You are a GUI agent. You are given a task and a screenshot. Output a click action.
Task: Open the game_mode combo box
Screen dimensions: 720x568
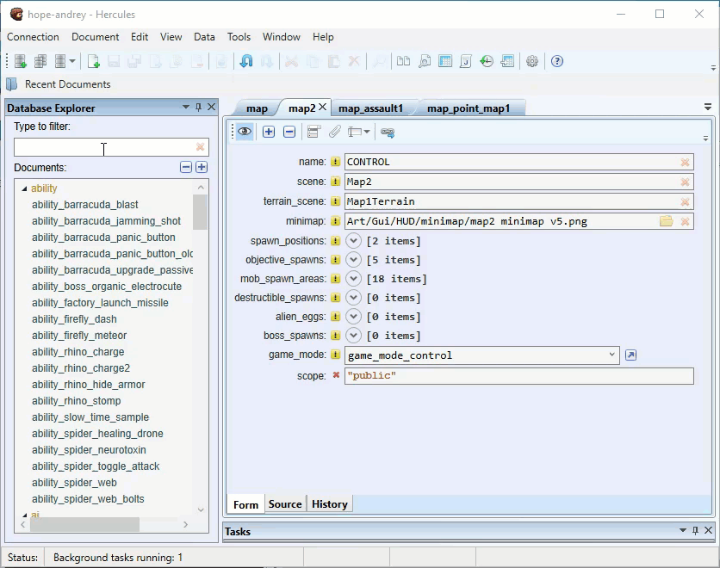point(482,355)
